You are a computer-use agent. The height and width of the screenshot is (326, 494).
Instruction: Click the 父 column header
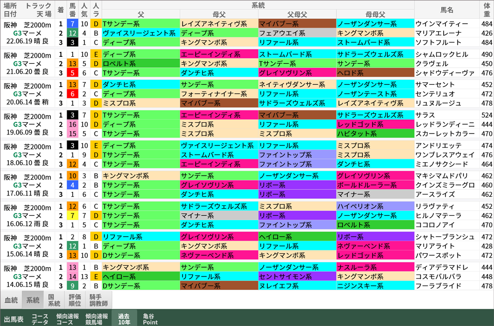tap(141, 14)
